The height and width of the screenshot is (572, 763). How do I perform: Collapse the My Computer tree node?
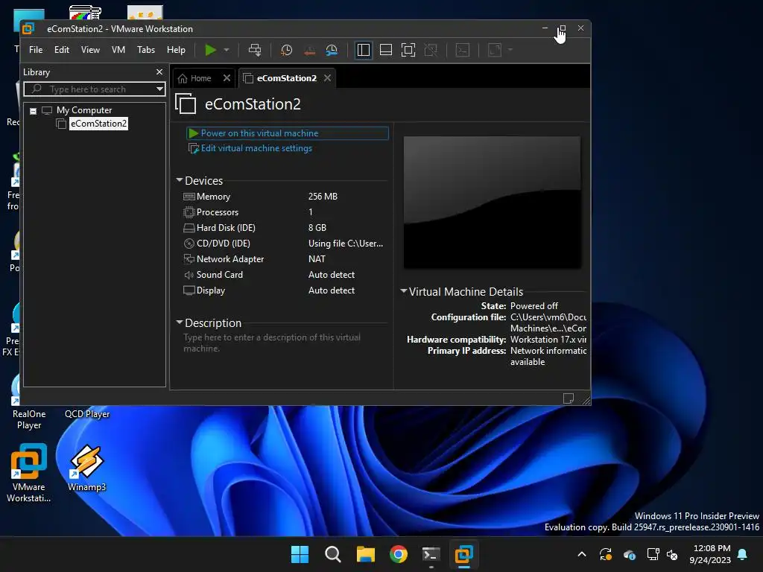coord(33,111)
